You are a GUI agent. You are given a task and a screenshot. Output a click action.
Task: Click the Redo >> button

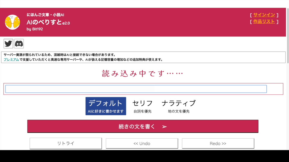[218, 143]
